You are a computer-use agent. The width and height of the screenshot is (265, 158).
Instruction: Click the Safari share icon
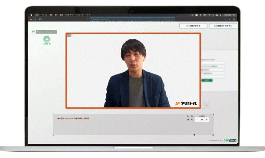[225, 19]
